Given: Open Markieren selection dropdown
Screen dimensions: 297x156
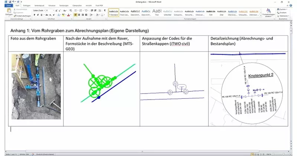Looking at the screenshot, I should (283, 16).
